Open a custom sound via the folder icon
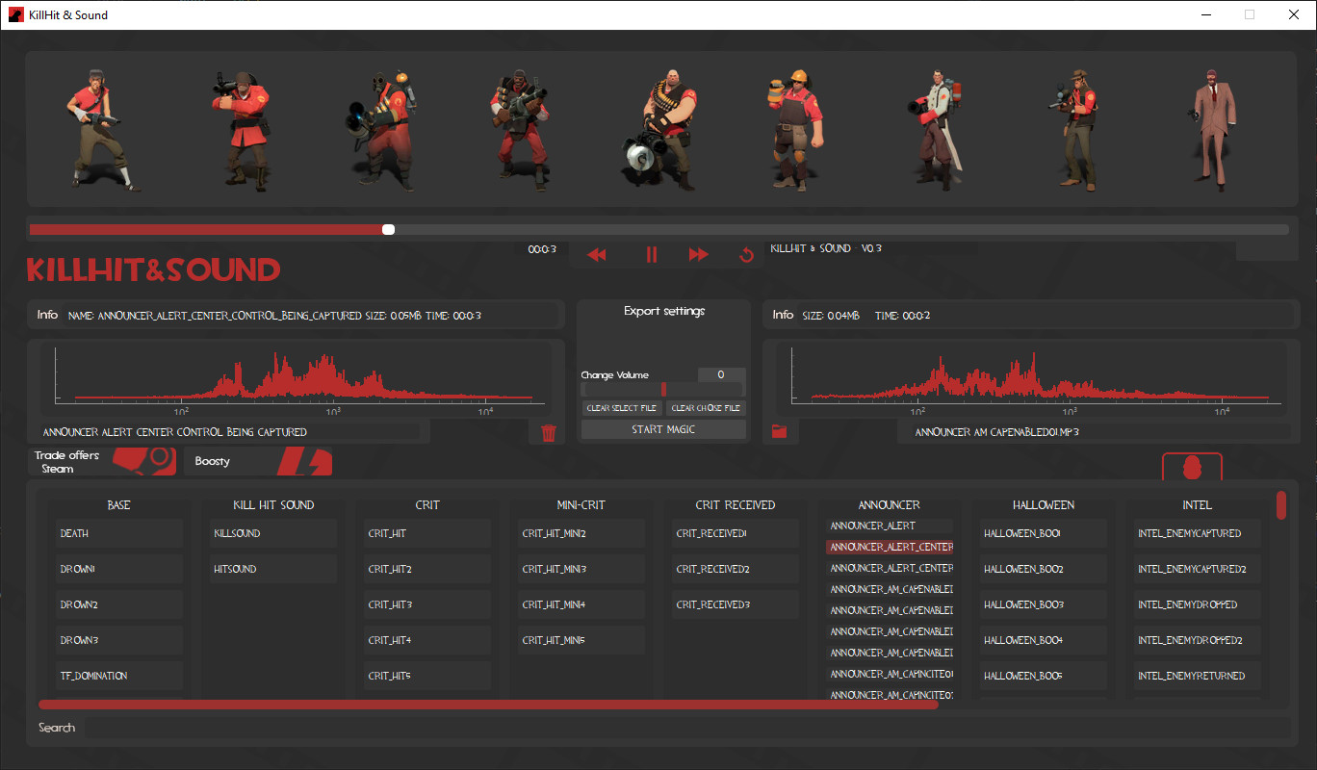Image resolution: width=1317 pixels, height=770 pixels. tap(780, 431)
